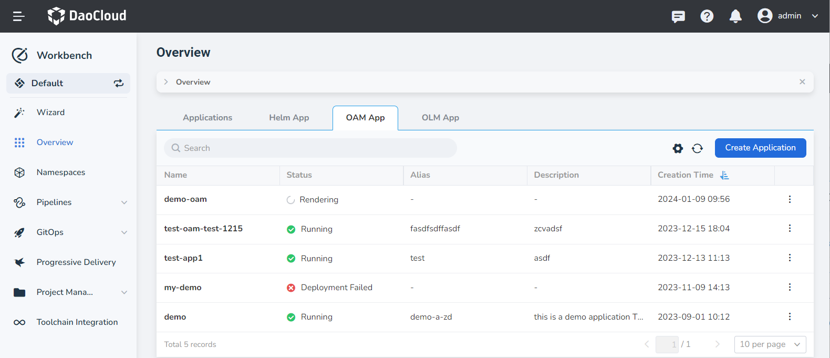Toggle sort order on Creation Time
Image resolution: width=830 pixels, height=358 pixels.
724,175
